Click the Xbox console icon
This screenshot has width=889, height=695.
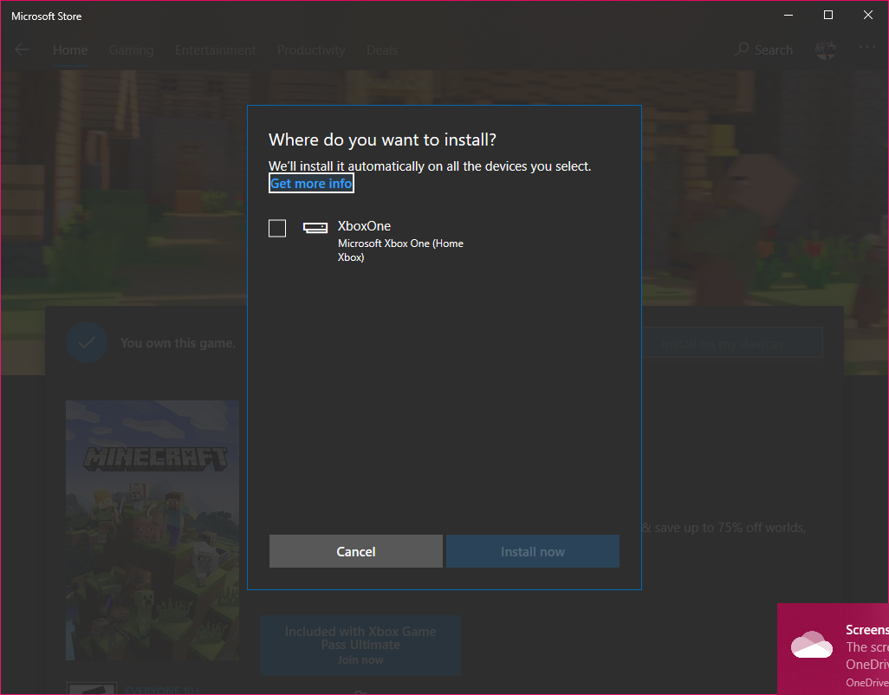coord(315,227)
